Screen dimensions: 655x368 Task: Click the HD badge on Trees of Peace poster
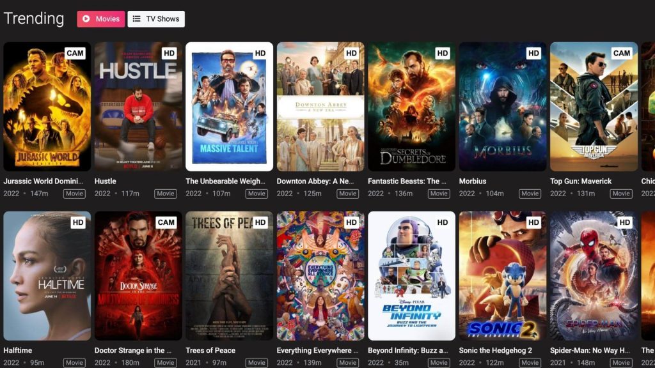click(x=260, y=222)
